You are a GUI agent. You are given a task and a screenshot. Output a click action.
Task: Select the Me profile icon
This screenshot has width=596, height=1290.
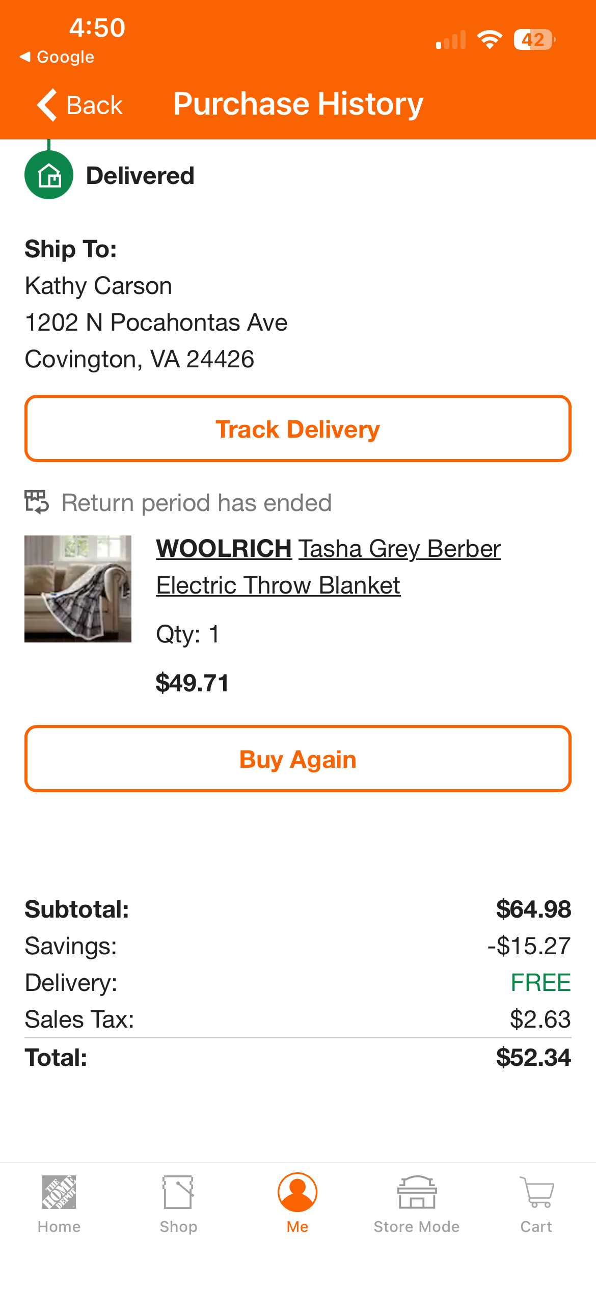tap(297, 1192)
